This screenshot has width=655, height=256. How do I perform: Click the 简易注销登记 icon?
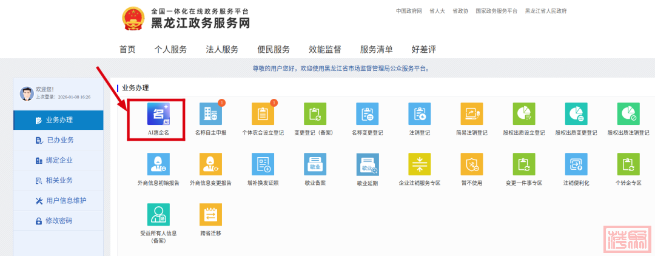(471, 114)
